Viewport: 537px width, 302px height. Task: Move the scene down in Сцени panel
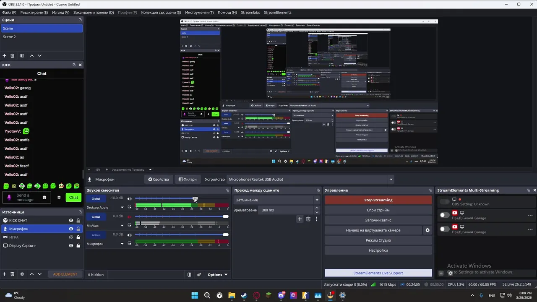point(40,56)
